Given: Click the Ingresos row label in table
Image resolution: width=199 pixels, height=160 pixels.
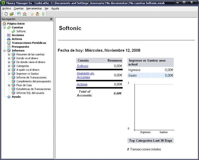Looking at the screenshot, I should coord(134,70).
